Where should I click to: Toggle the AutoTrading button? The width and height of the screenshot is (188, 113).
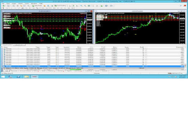coord(60,6)
